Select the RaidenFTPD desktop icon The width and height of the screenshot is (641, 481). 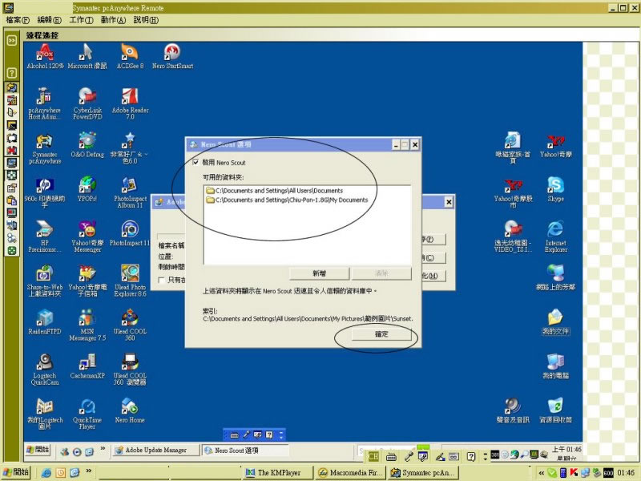click(x=45, y=321)
